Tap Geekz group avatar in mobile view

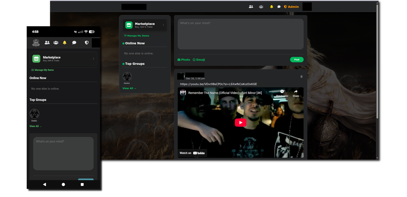pos(34,114)
